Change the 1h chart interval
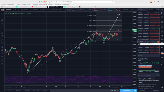 point(15,10)
